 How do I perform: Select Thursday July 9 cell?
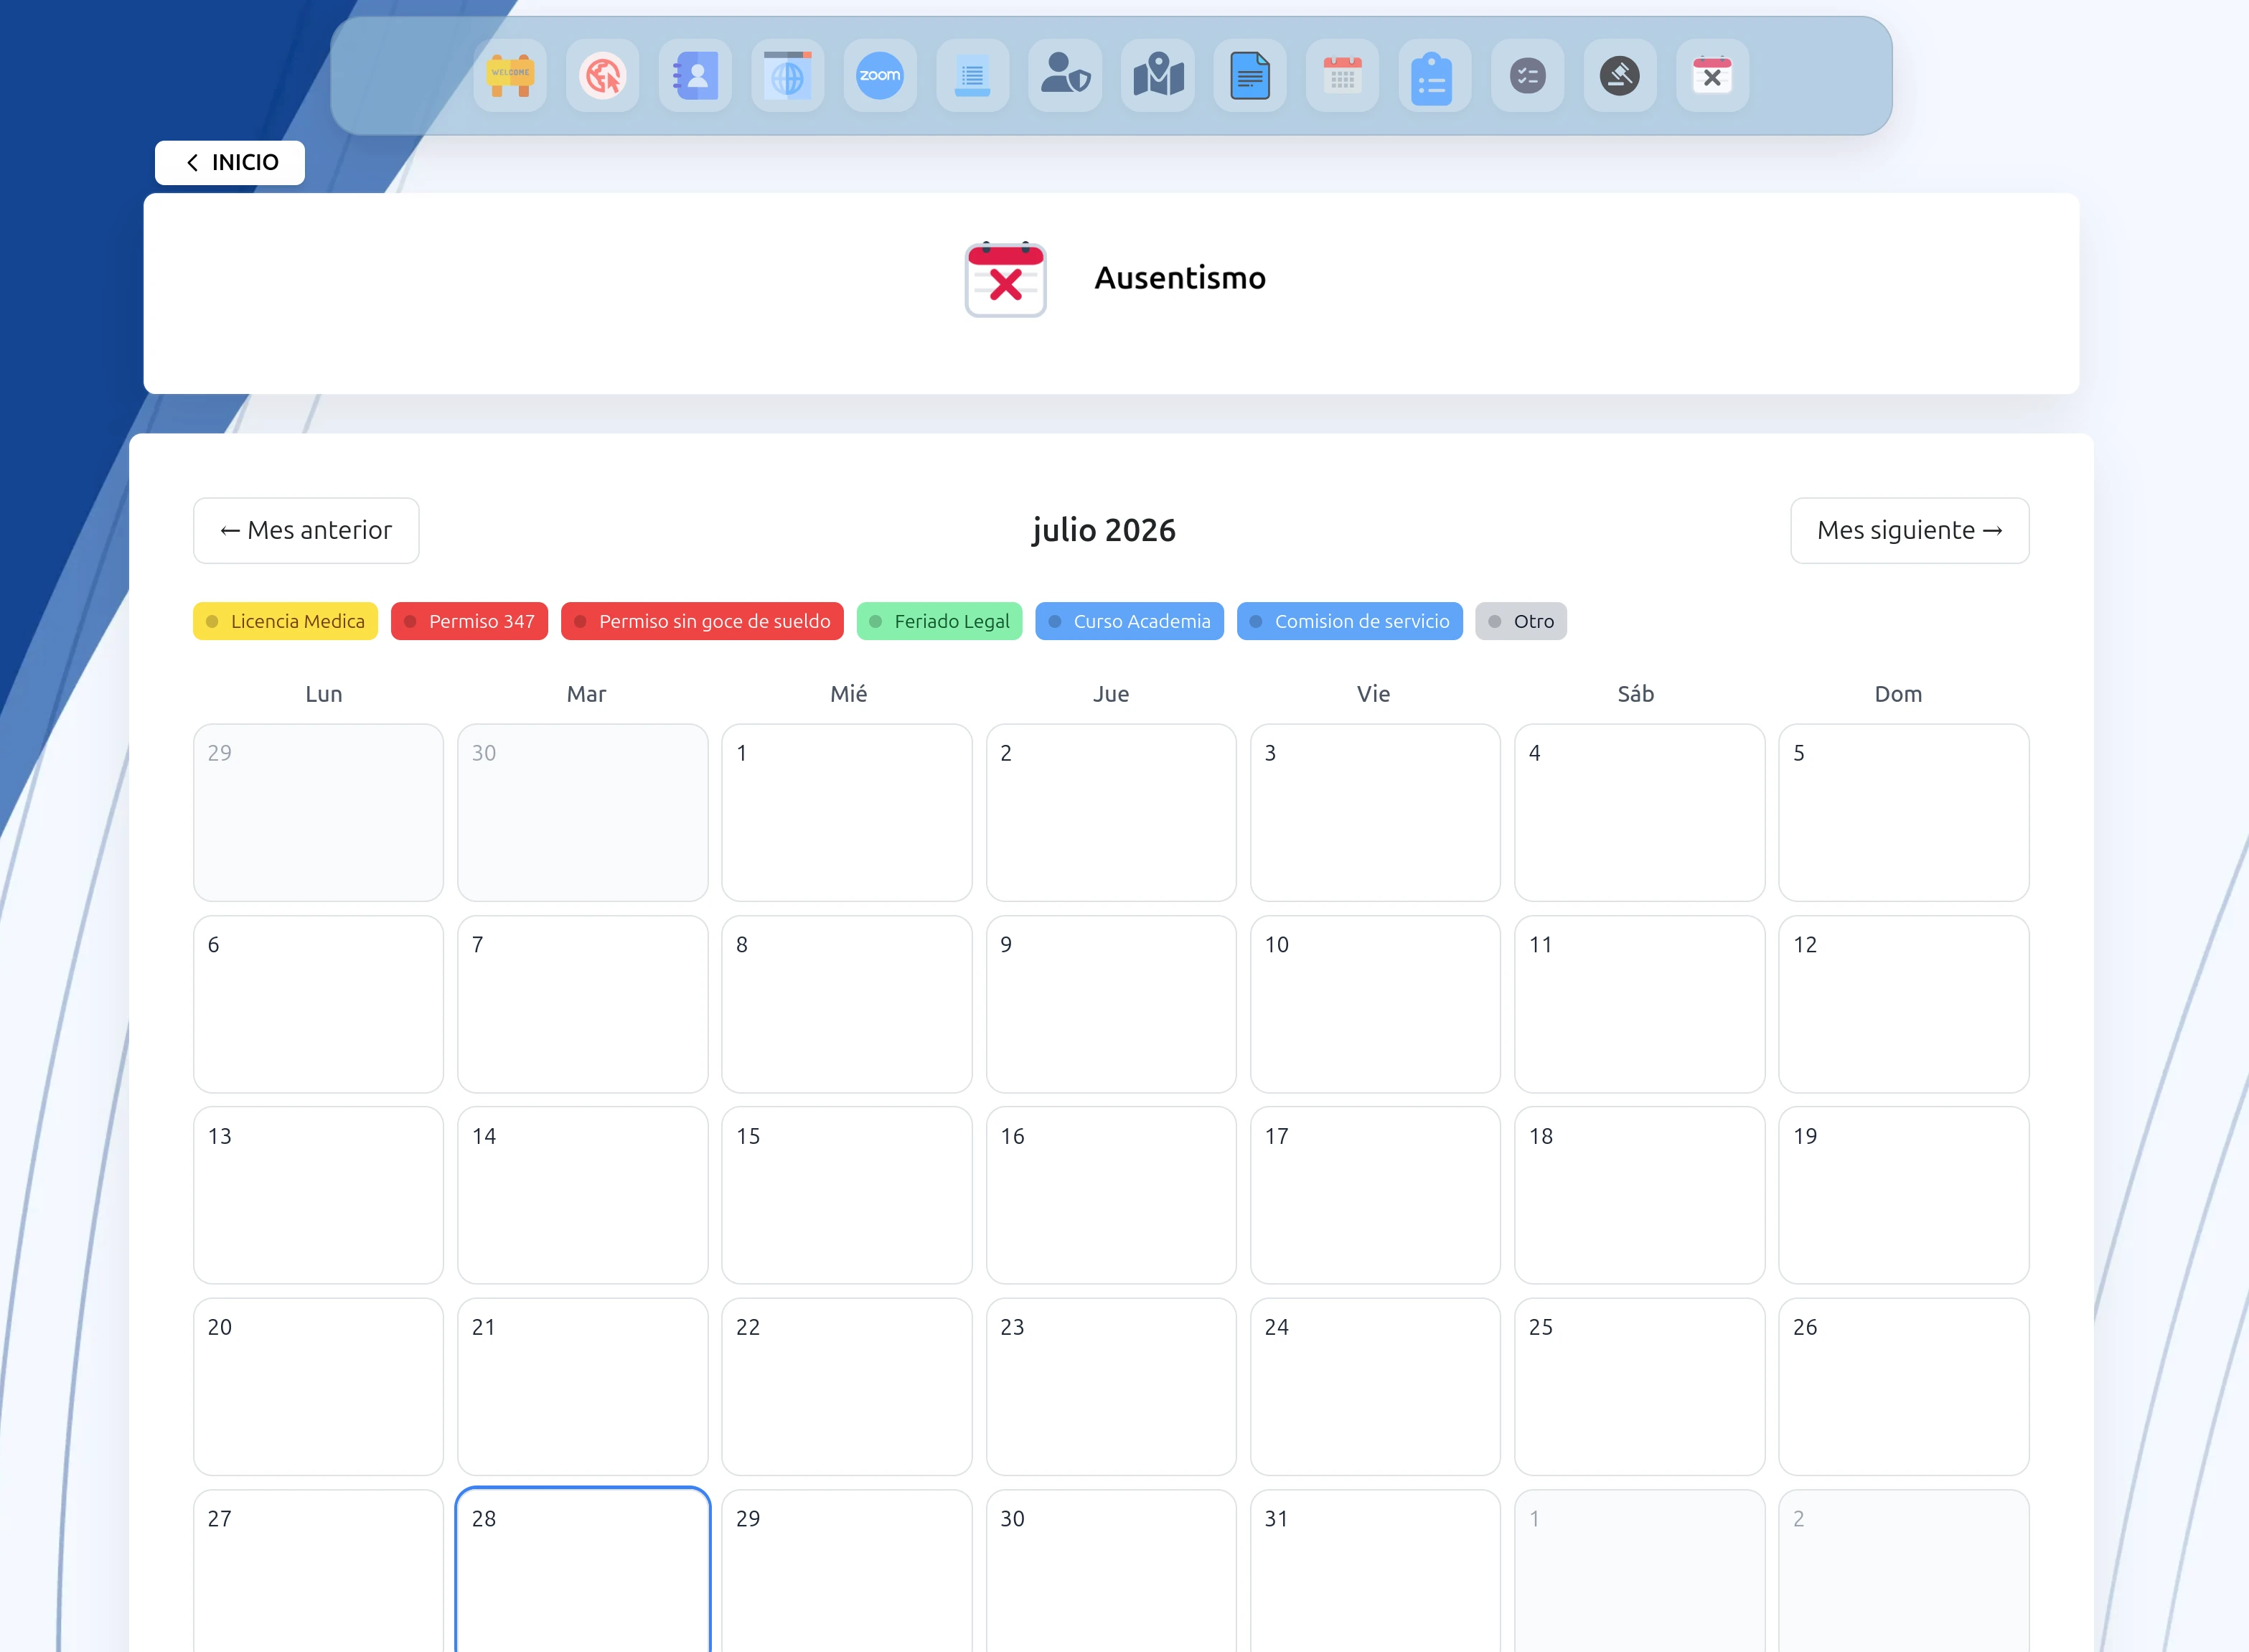pos(1111,1004)
